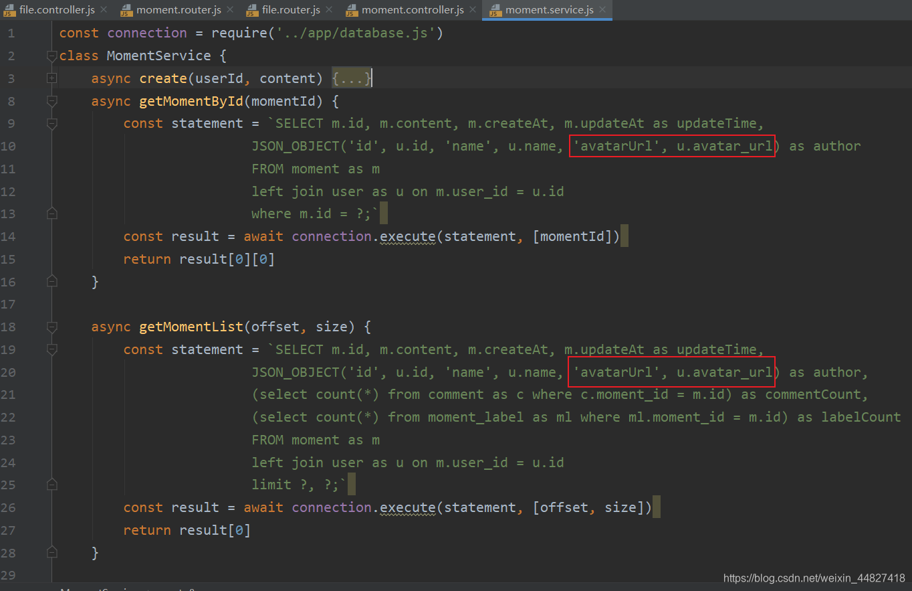Image resolution: width=912 pixels, height=591 pixels.
Task: Click line number 17 in the gutter
Action: pos(8,304)
